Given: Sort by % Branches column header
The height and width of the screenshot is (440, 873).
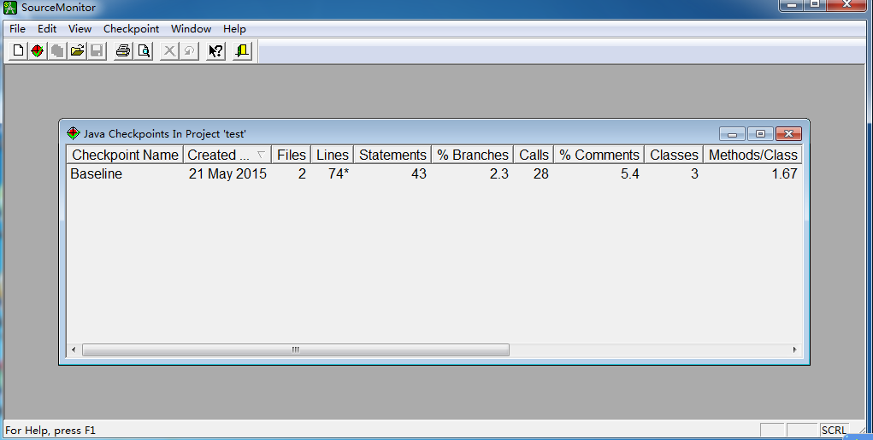Looking at the screenshot, I should [473, 155].
